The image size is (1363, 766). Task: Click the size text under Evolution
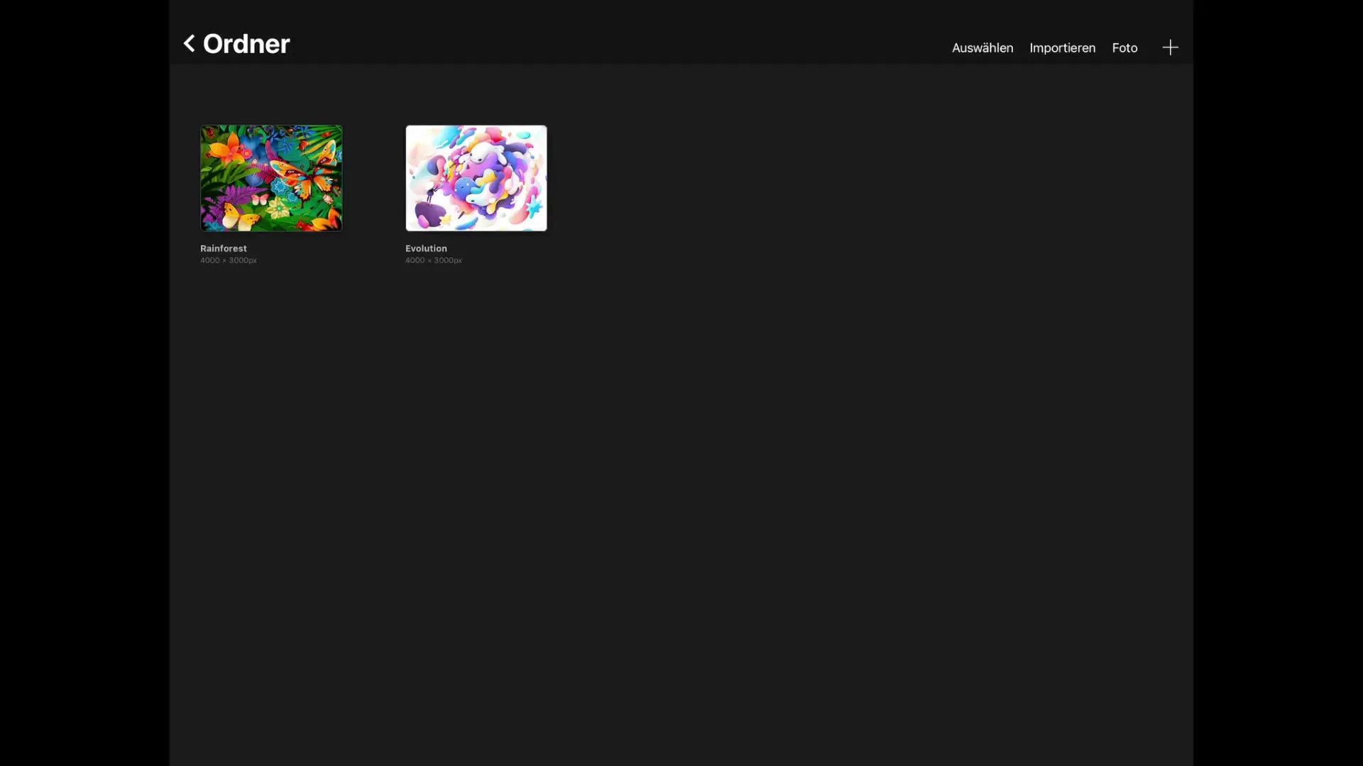[x=433, y=260]
